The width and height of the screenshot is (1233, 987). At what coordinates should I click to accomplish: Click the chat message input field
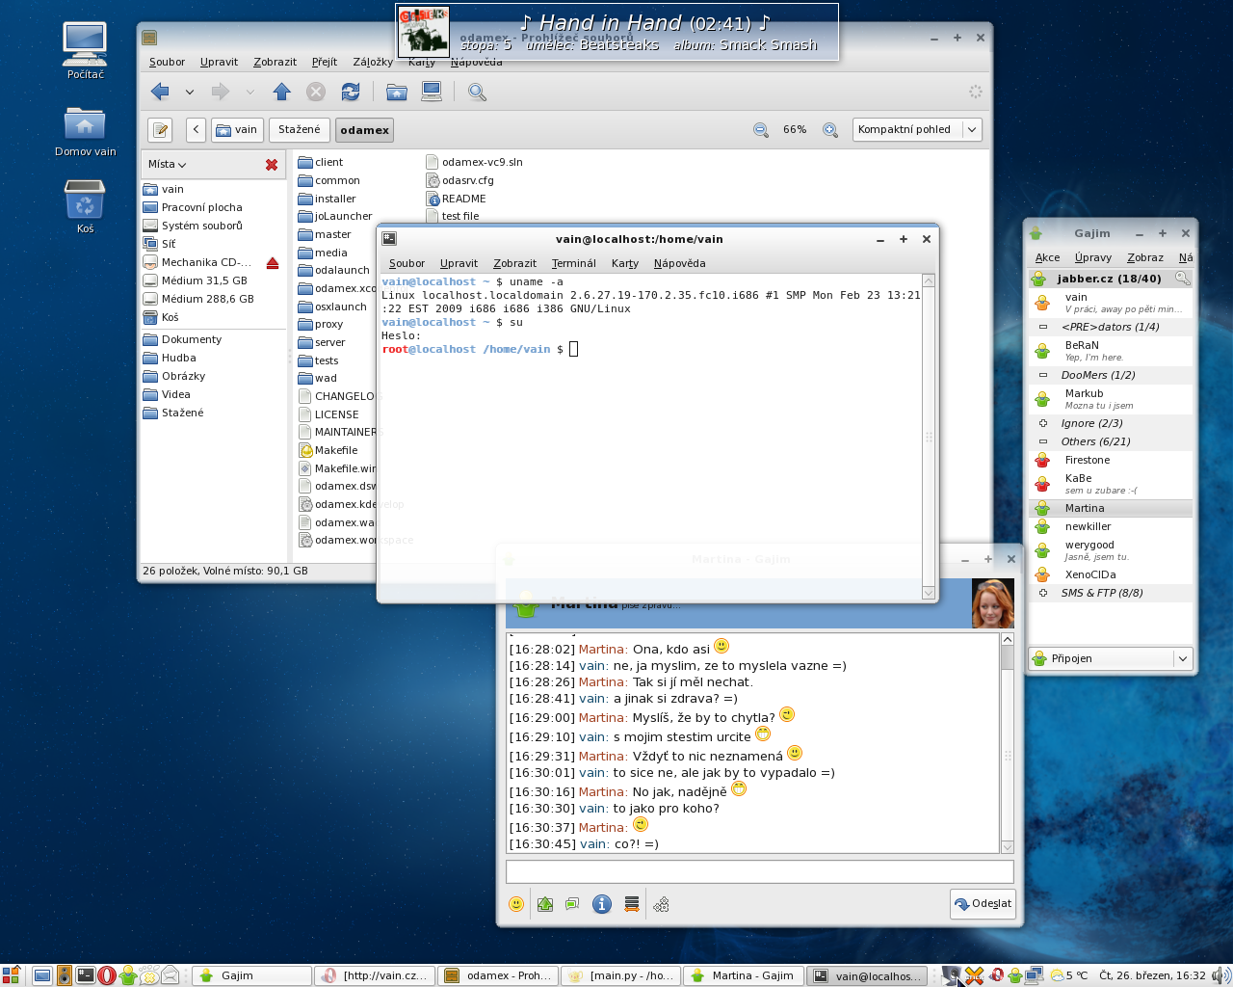(760, 871)
